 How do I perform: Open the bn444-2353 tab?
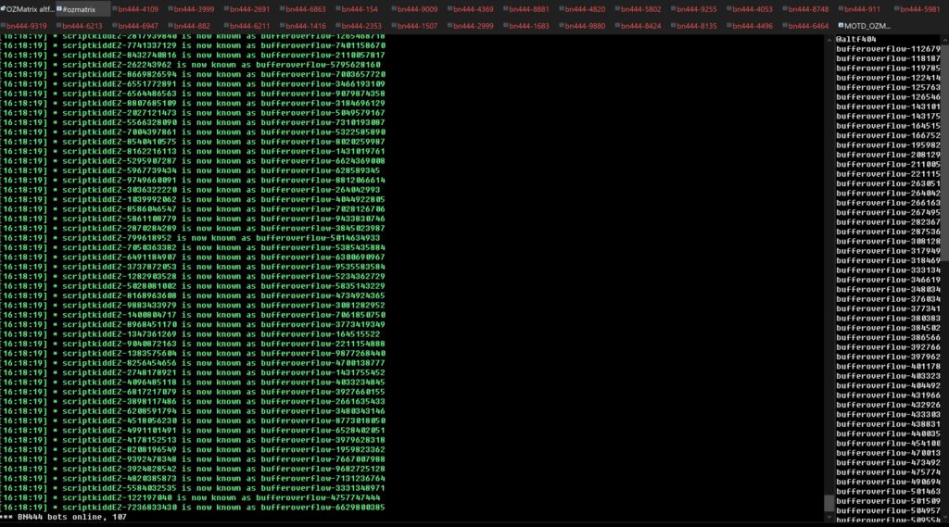[359, 26]
